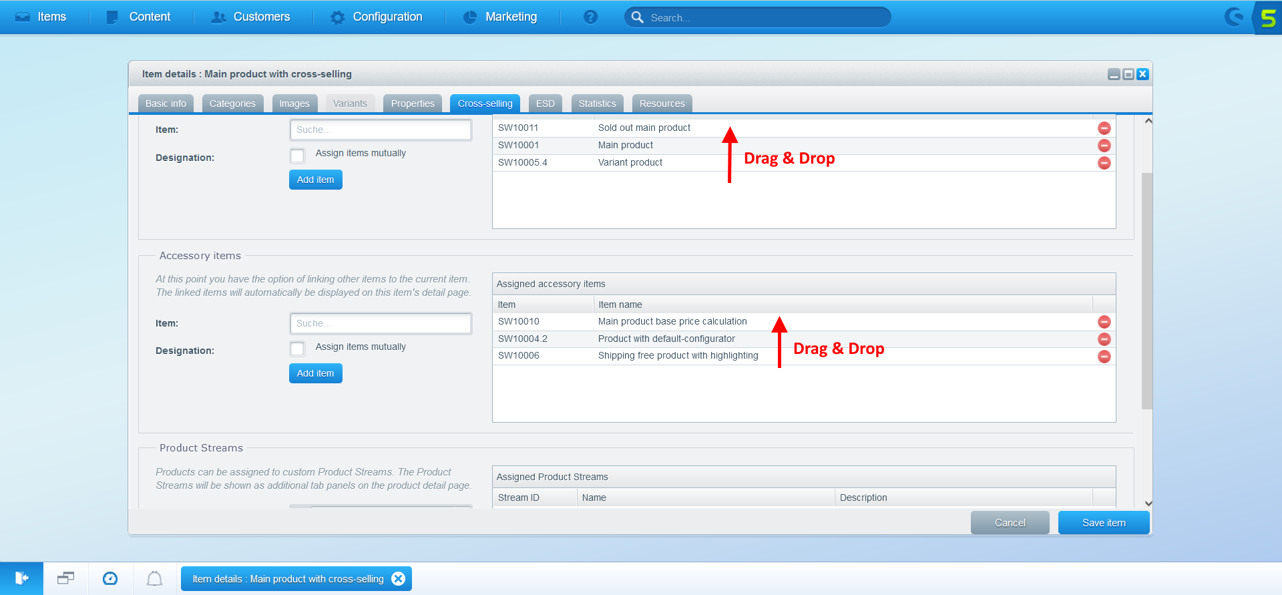Focus the accessory Item search field
The width and height of the screenshot is (1282, 595).
(381, 323)
